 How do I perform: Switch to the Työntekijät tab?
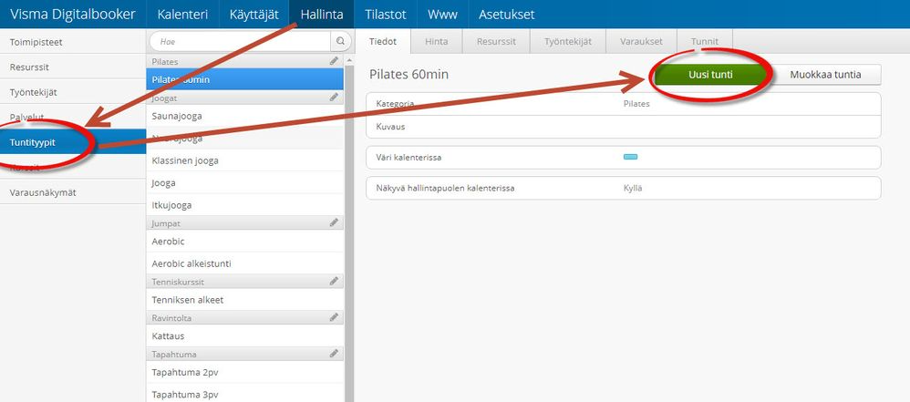tap(568, 41)
